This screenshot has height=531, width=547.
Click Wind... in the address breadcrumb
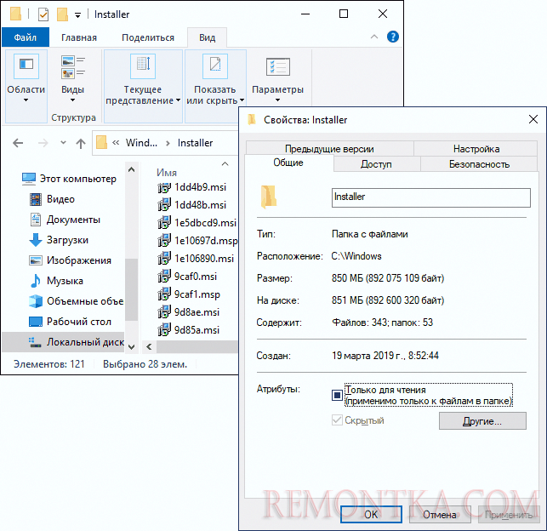coord(141,143)
